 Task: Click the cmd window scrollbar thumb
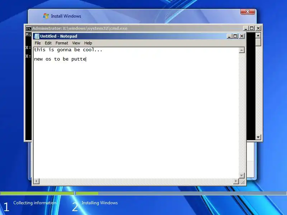pos(258,42)
